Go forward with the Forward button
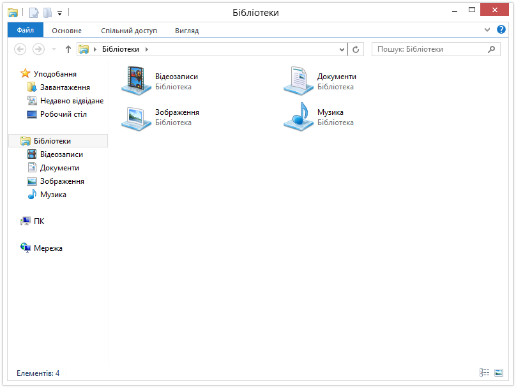Image resolution: width=516 pixels, height=388 pixels. [x=38, y=49]
